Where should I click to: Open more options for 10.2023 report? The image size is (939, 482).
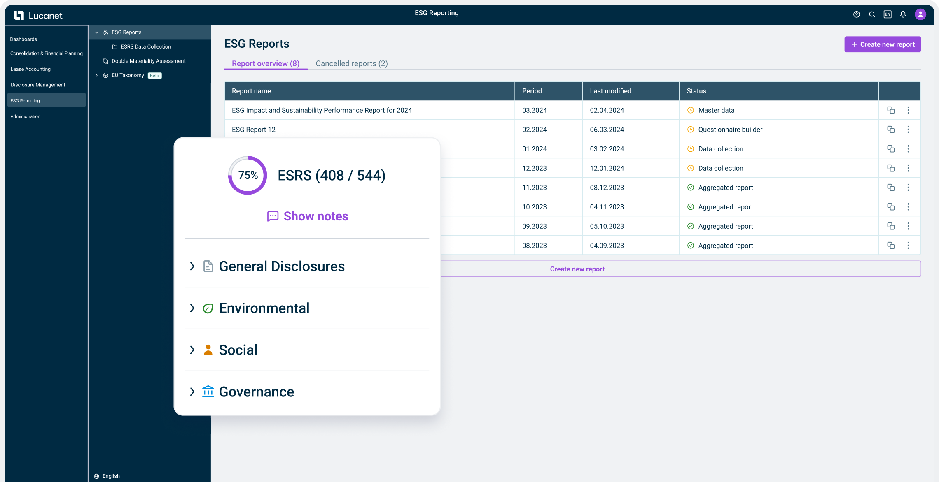pos(909,207)
